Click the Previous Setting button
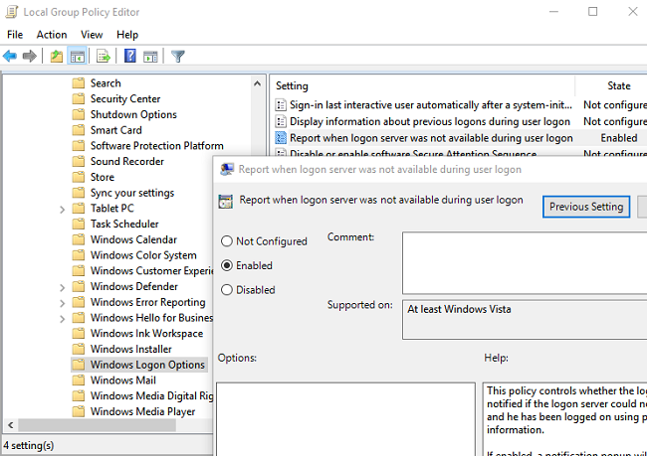Viewport: 647px width, 456px height. point(586,207)
